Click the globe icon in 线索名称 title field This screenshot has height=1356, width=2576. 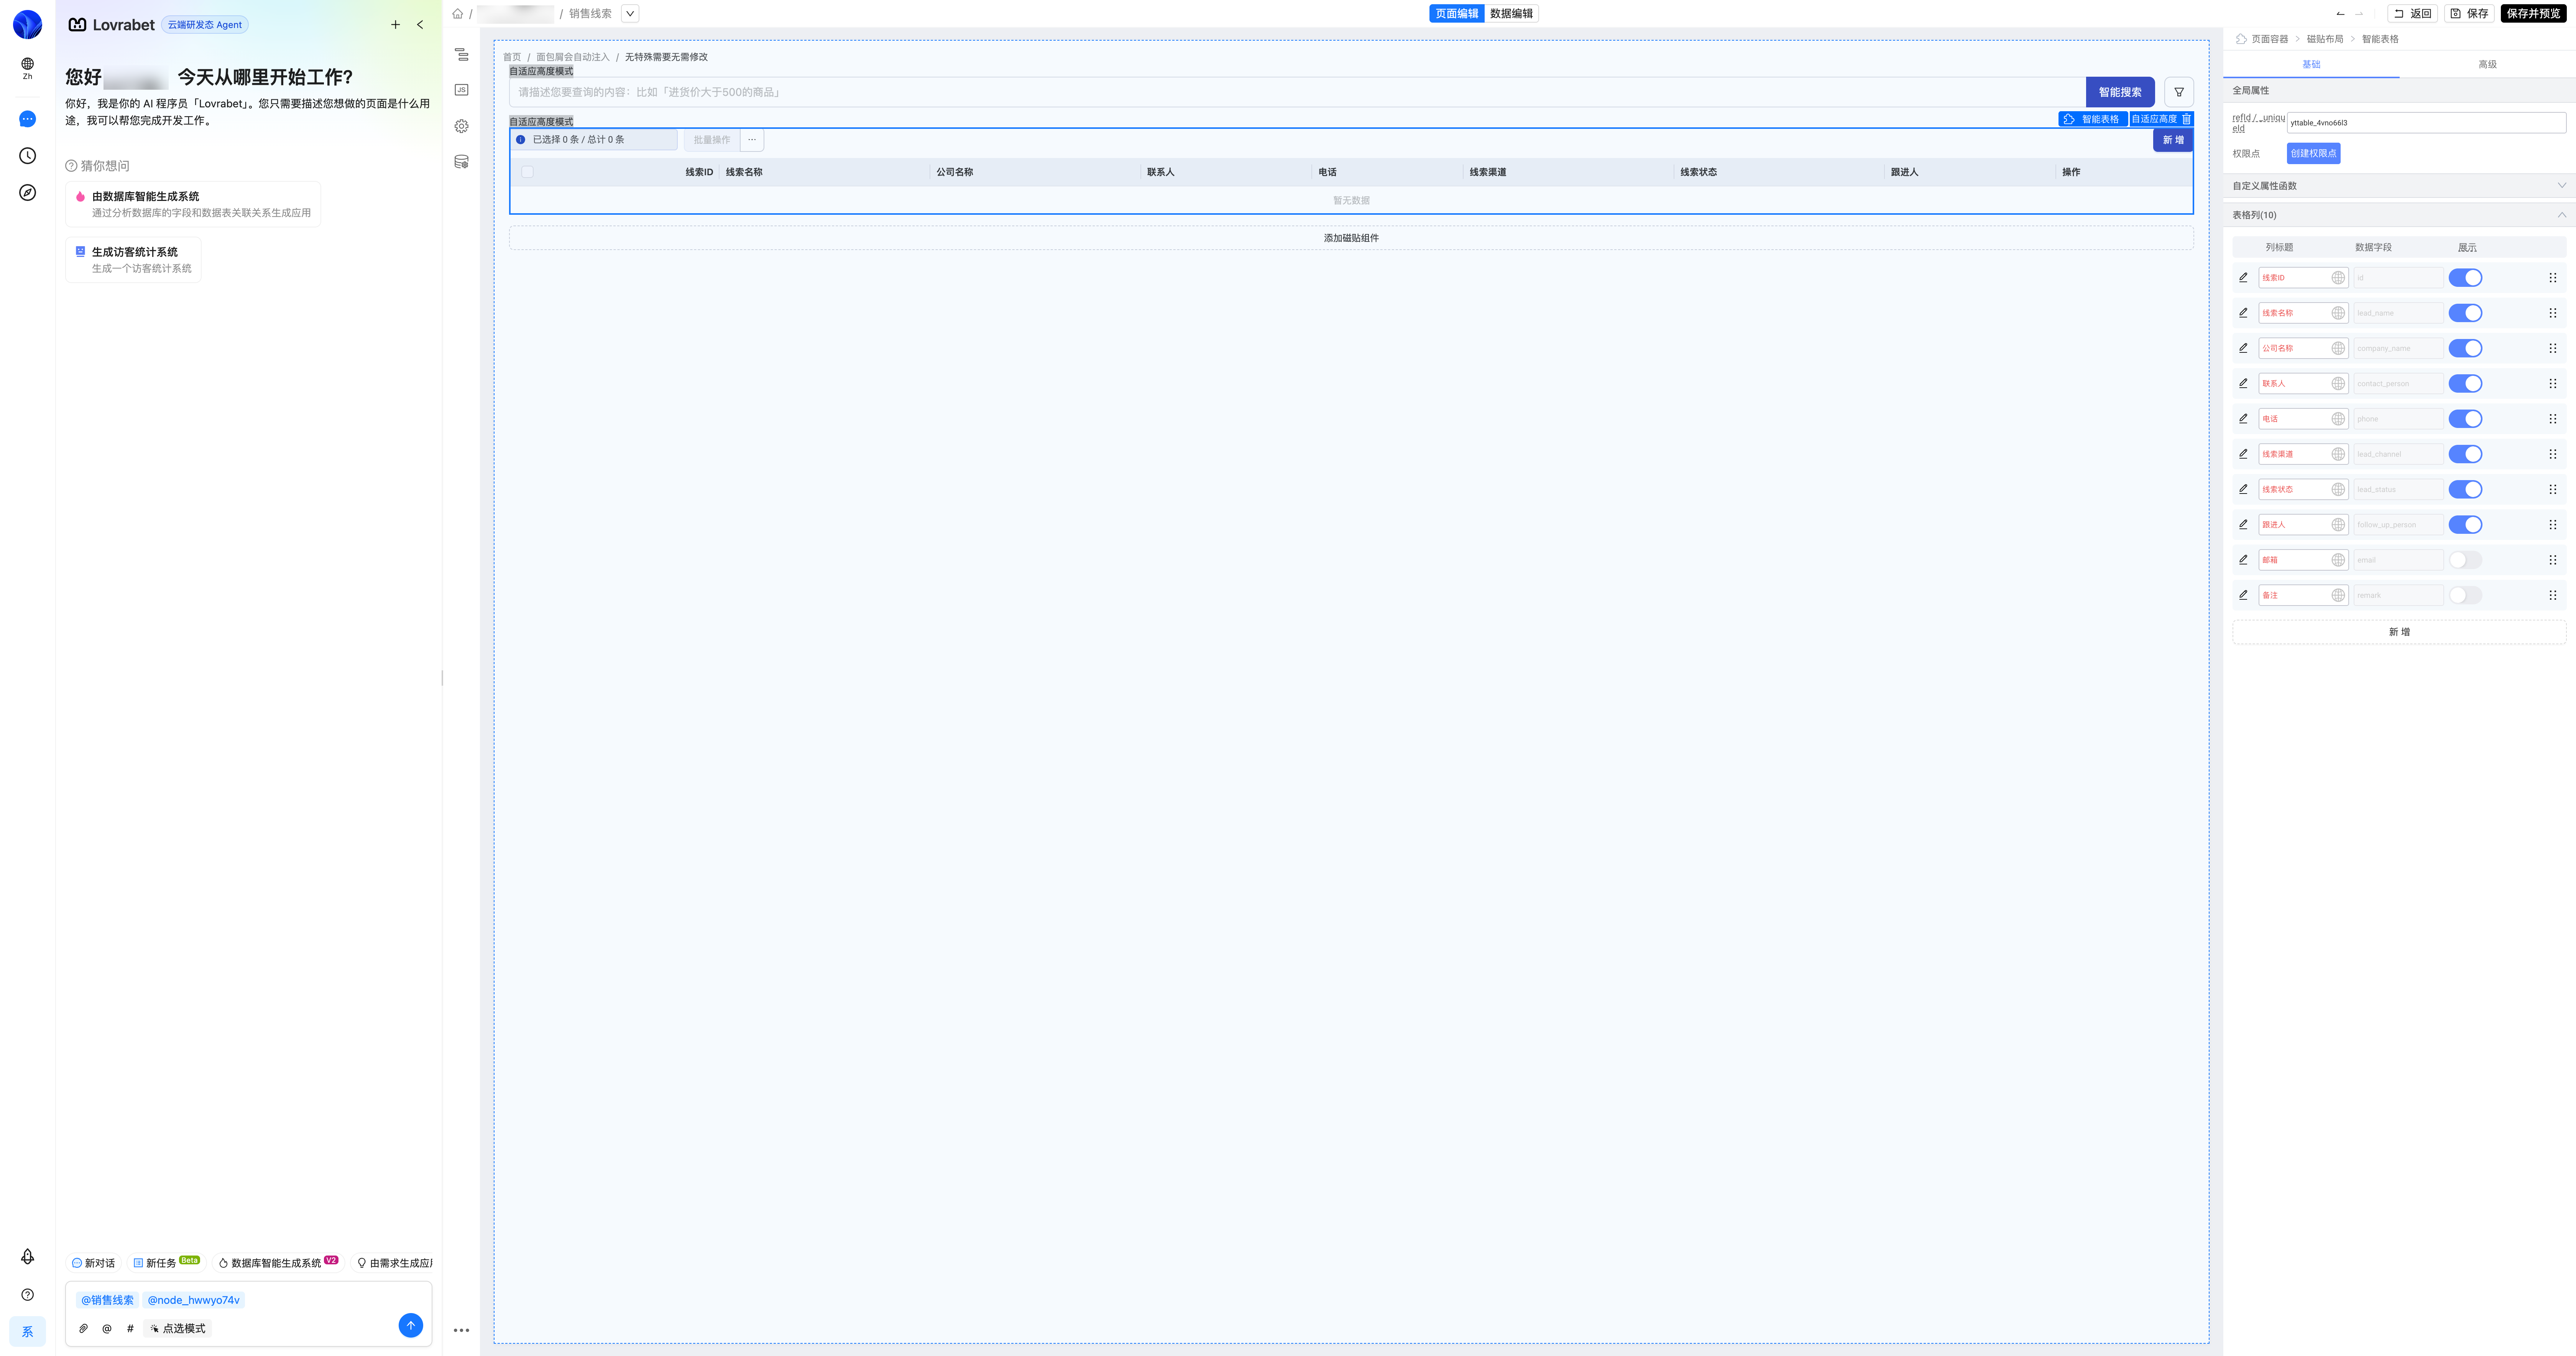point(2337,313)
